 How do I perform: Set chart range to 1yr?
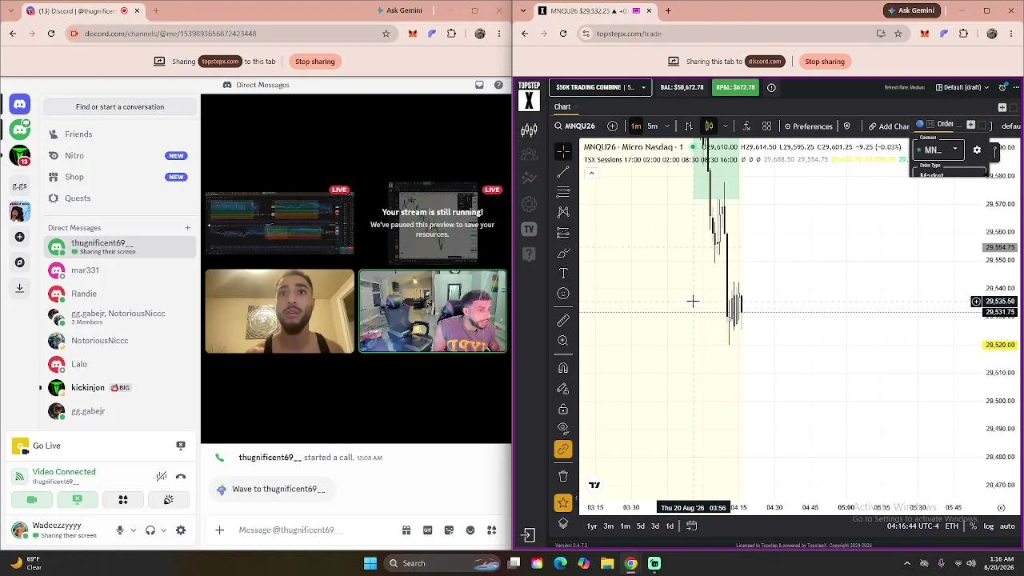[592, 526]
